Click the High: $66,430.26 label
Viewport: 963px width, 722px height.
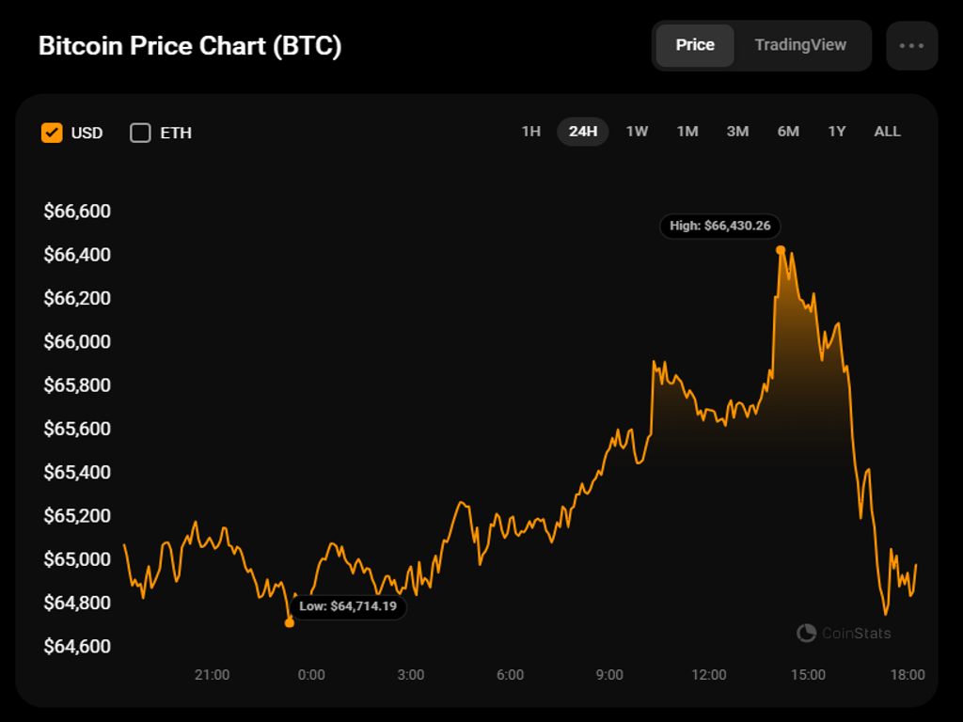click(720, 226)
